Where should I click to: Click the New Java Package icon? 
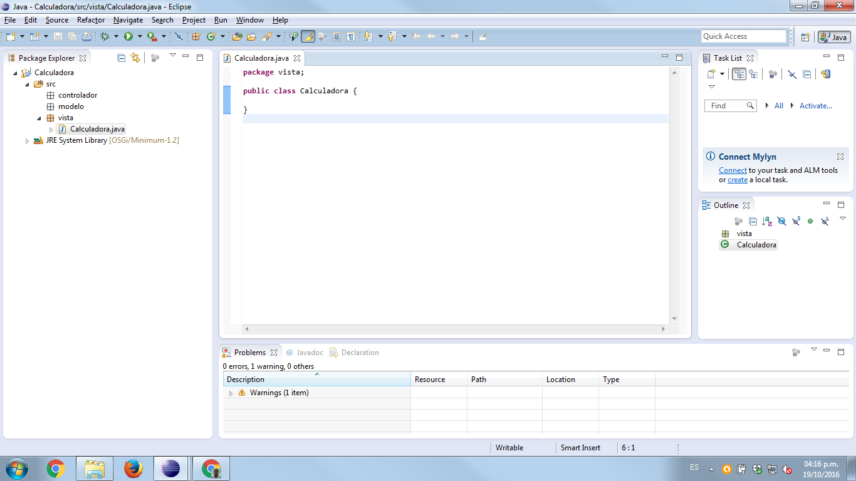(x=196, y=36)
